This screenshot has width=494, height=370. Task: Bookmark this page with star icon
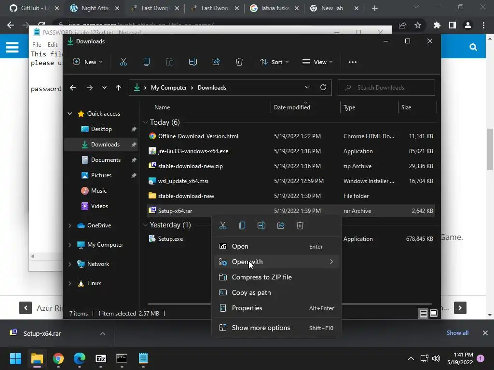point(418,25)
